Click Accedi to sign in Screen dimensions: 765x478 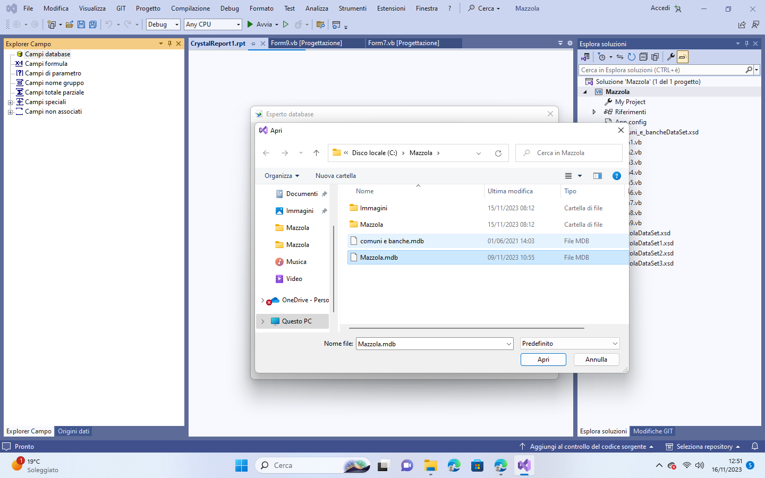(660, 8)
